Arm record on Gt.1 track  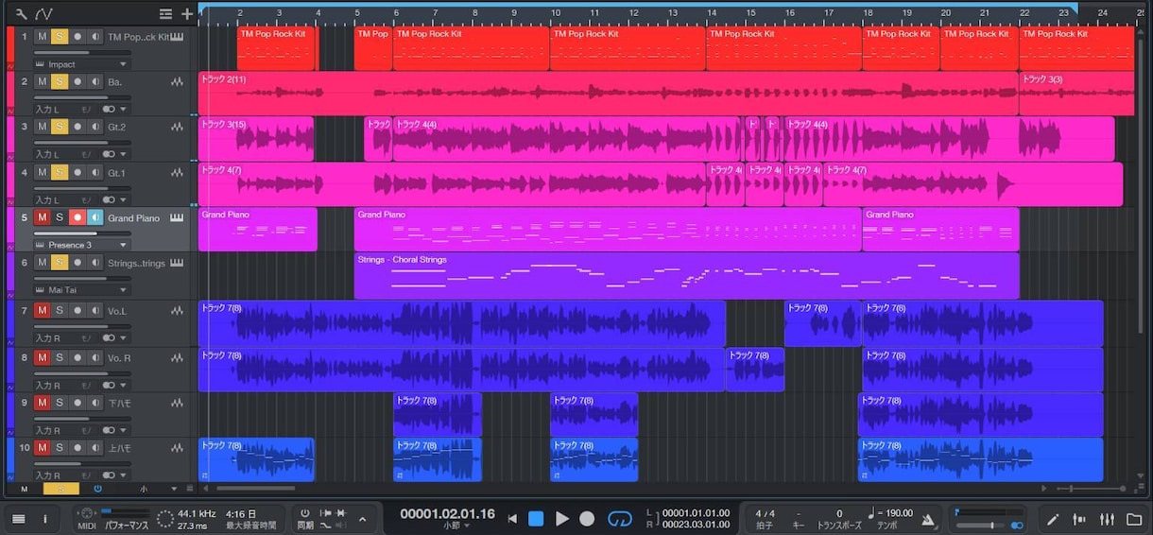[x=77, y=172]
